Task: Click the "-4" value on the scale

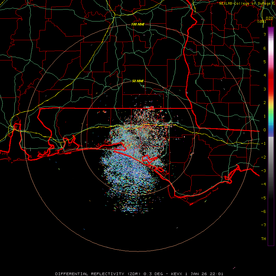Action: coord(263,184)
